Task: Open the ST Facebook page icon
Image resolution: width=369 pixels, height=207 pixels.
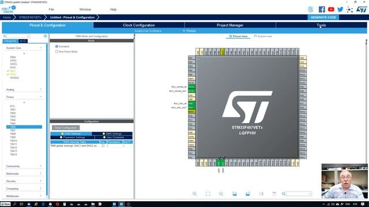Action: 322,9
